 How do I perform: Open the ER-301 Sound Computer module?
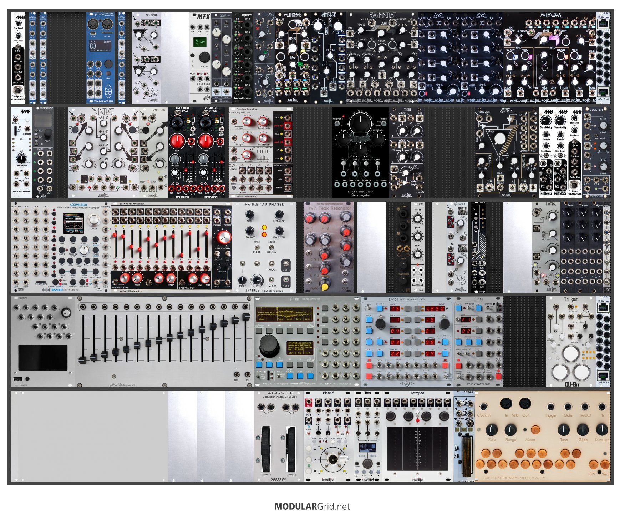pyautogui.click(x=307, y=342)
